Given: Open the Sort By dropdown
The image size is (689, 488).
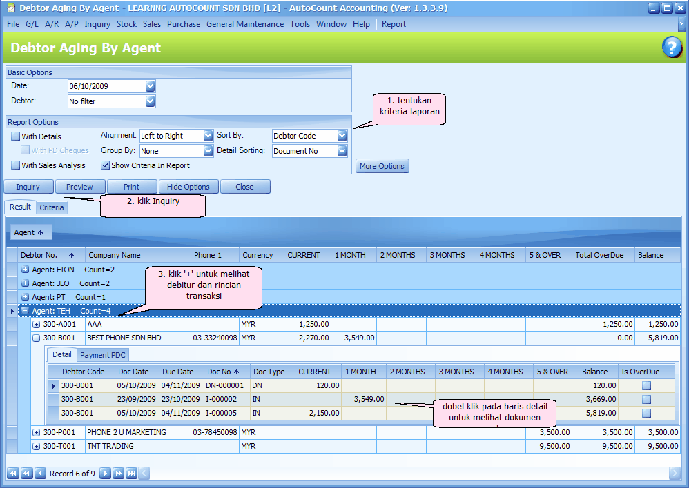Looking at the screenshot, I should point(342,136).
